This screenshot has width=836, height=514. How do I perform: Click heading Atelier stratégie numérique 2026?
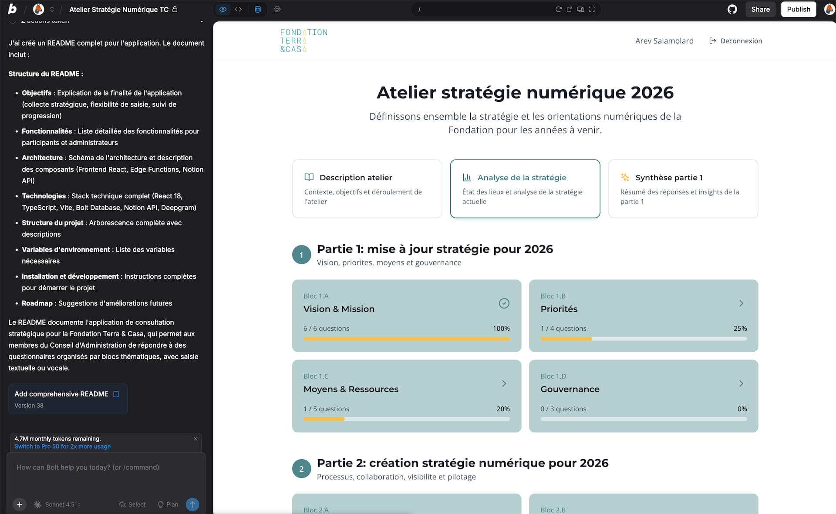tap(525, 92)
